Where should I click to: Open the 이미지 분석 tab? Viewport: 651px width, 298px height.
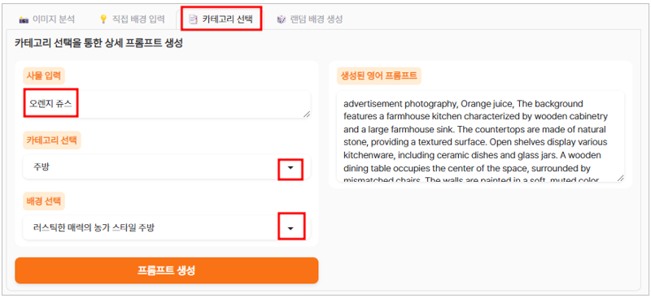(46, 19)
